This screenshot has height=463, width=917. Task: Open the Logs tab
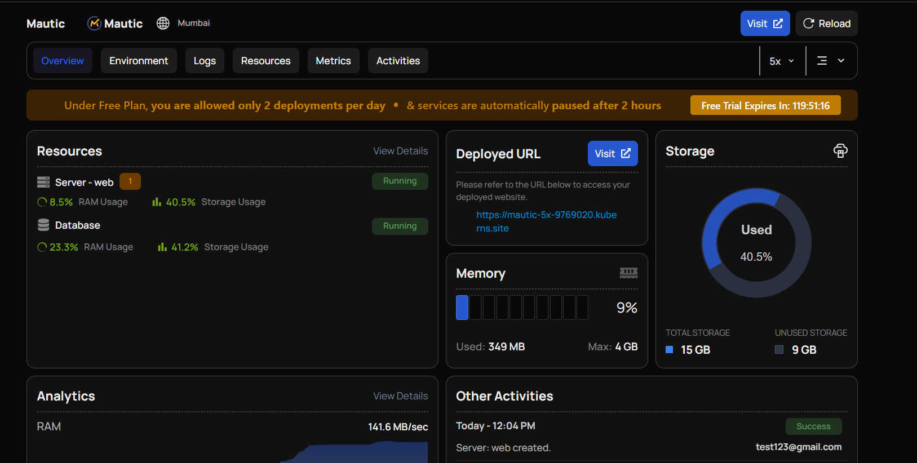(x=205, y=61)
